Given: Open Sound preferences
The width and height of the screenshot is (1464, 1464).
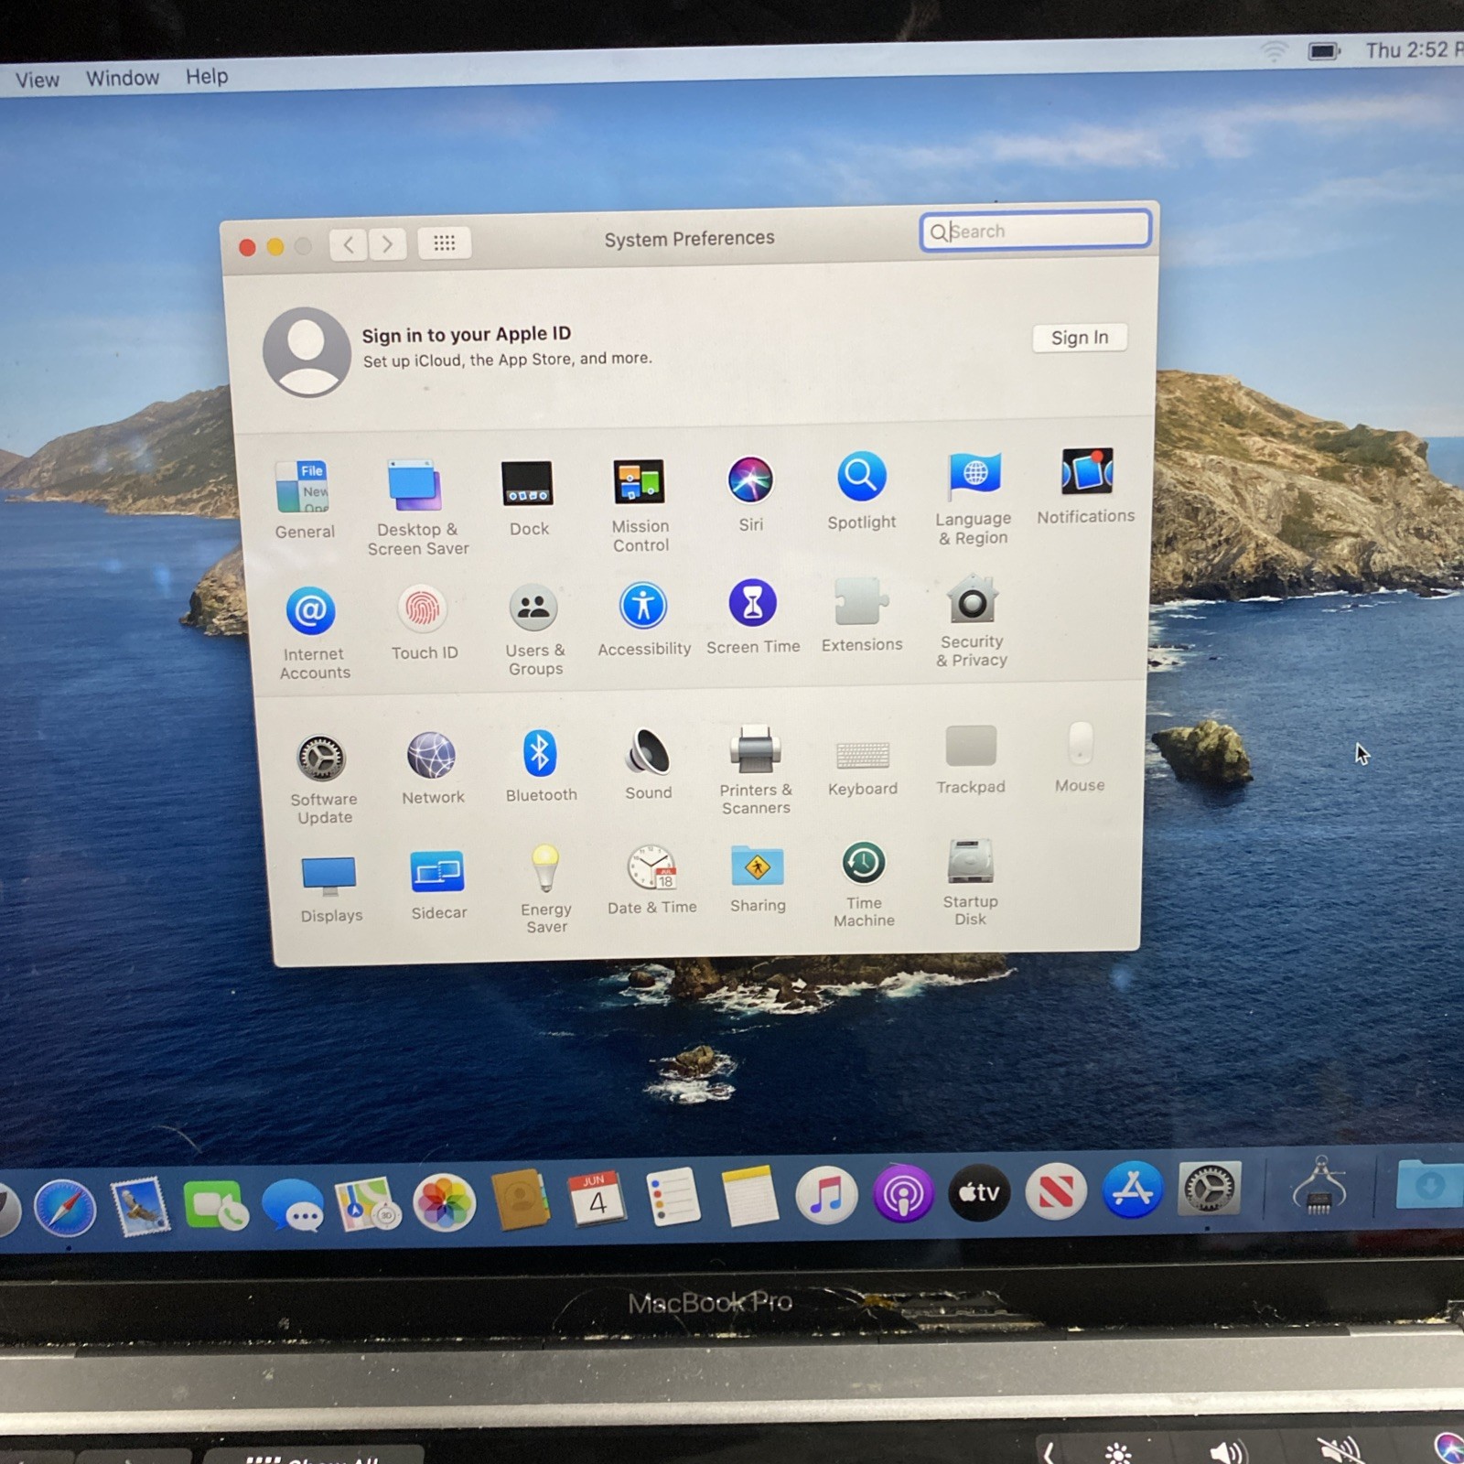Looking at the screenshot, I should coord(648,752).
